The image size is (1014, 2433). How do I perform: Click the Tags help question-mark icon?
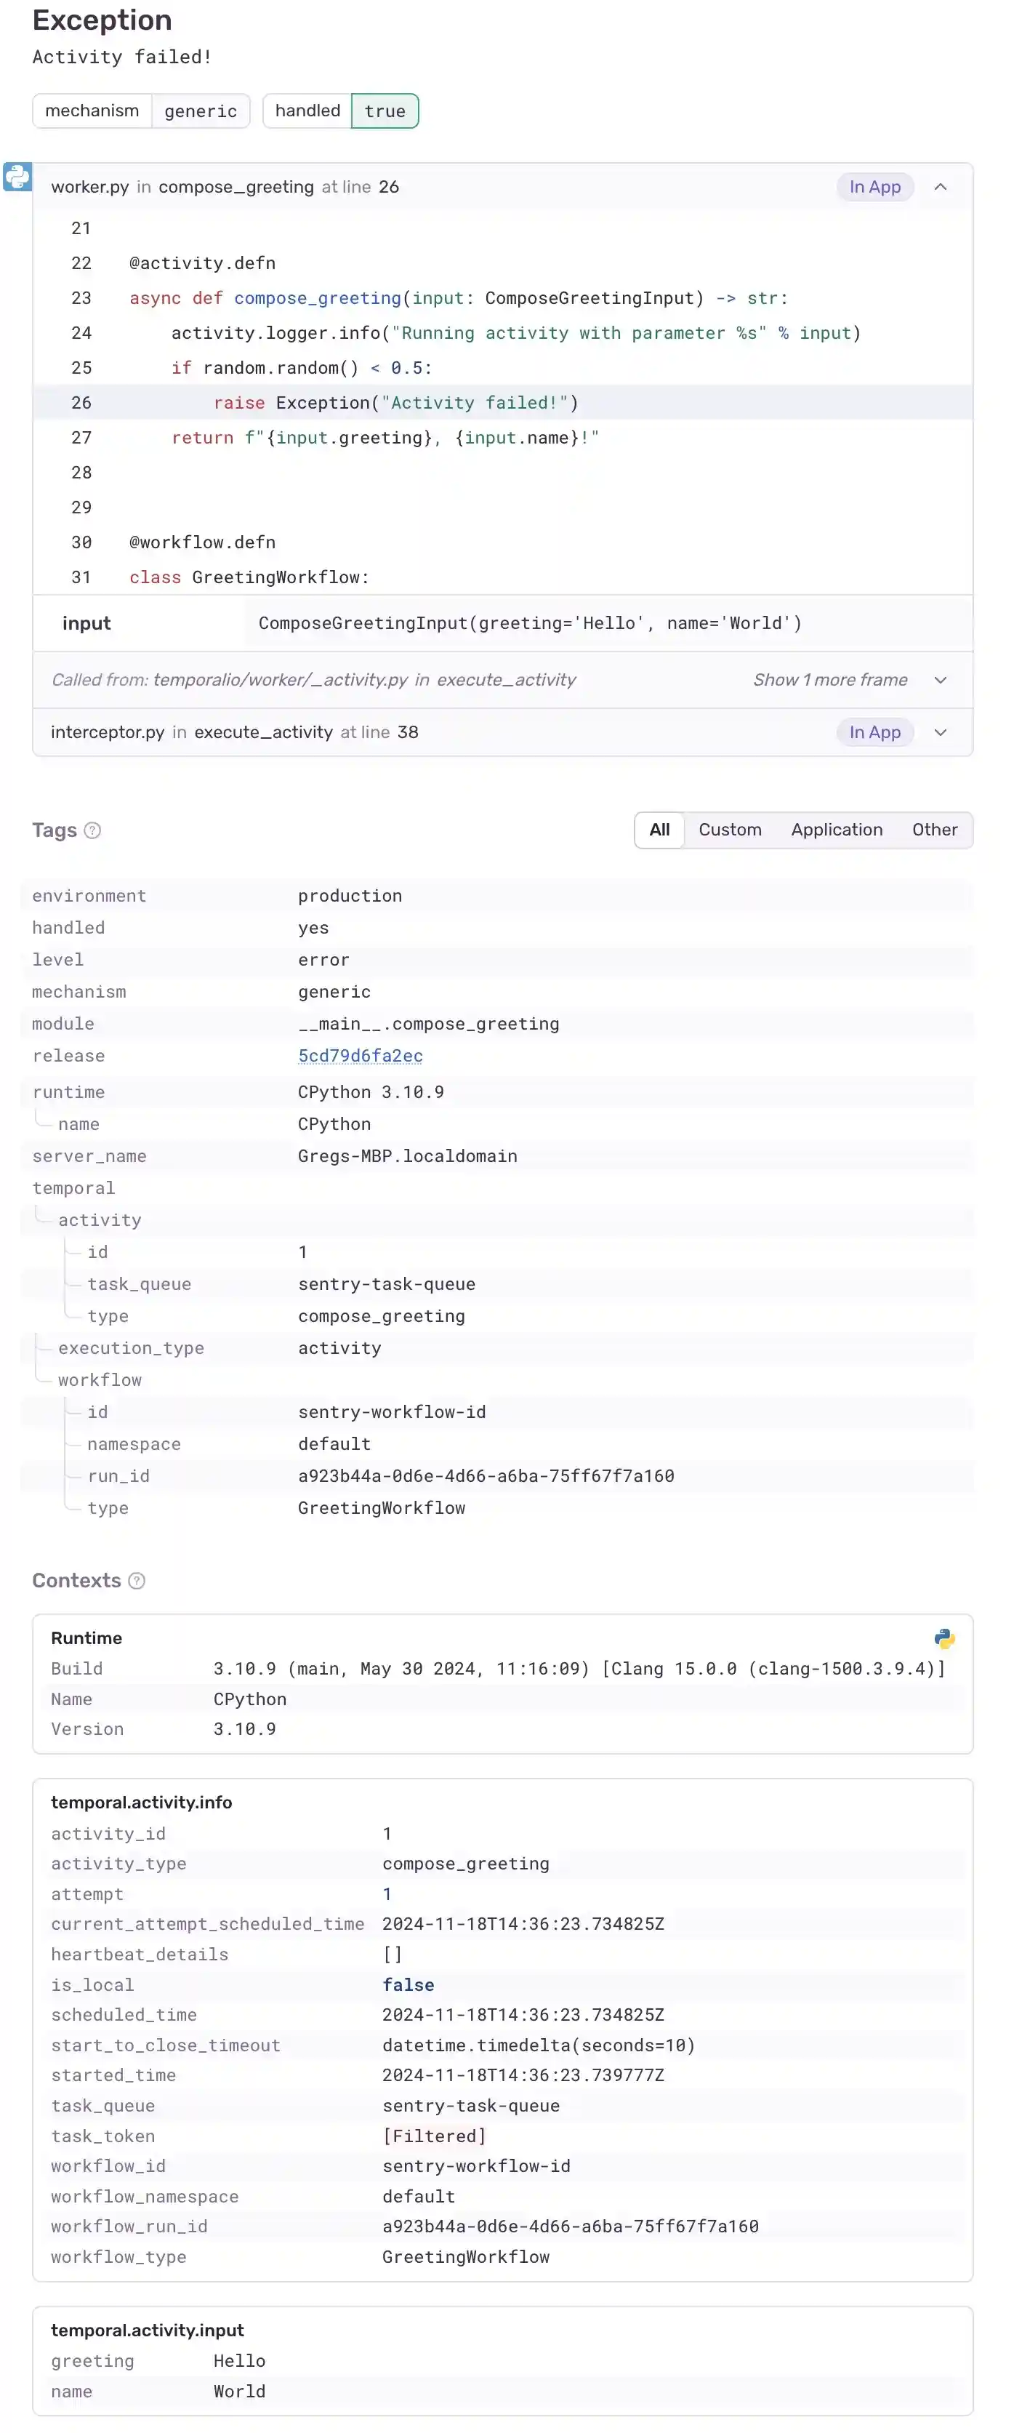click(x=92, y=830)
